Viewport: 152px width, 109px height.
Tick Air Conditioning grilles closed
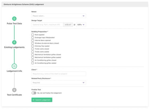(x=33, y=60)
